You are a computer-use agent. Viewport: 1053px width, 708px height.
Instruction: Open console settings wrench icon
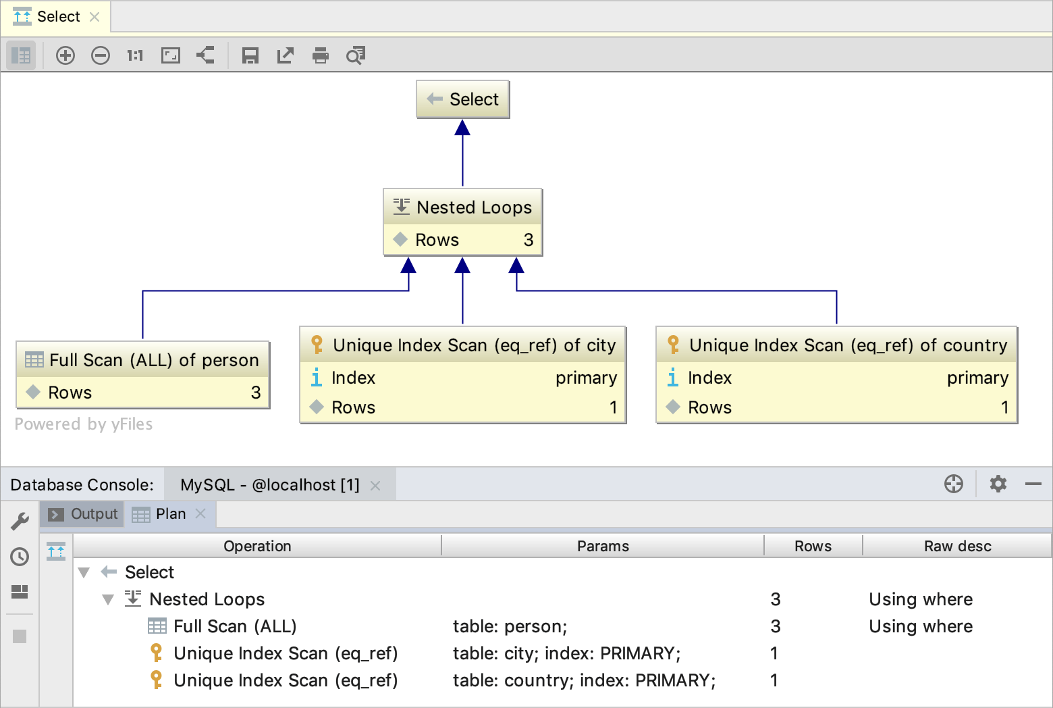(20, 521)
